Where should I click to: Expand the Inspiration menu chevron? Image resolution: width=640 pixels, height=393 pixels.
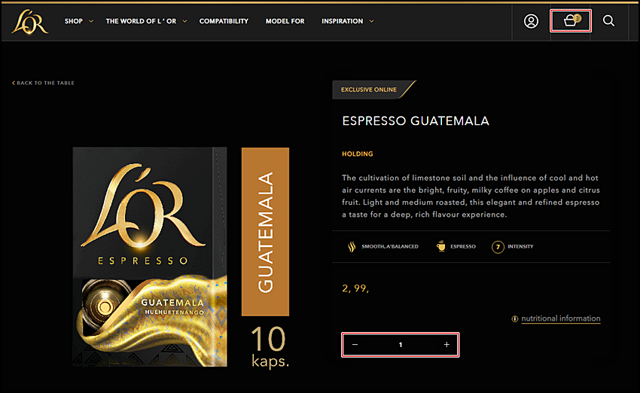371,21
